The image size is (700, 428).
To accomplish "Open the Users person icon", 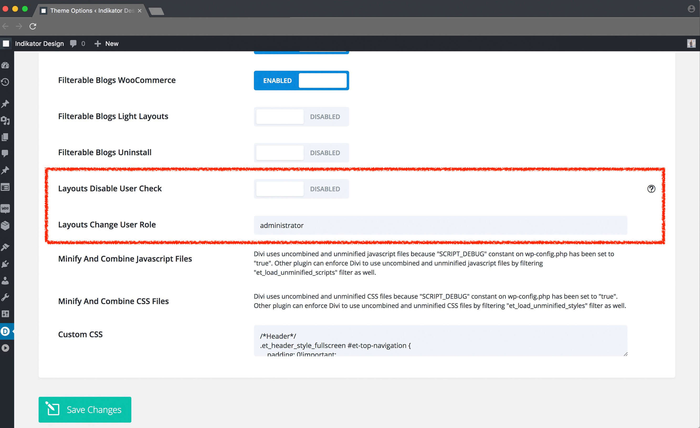I will tap(5, 281).
